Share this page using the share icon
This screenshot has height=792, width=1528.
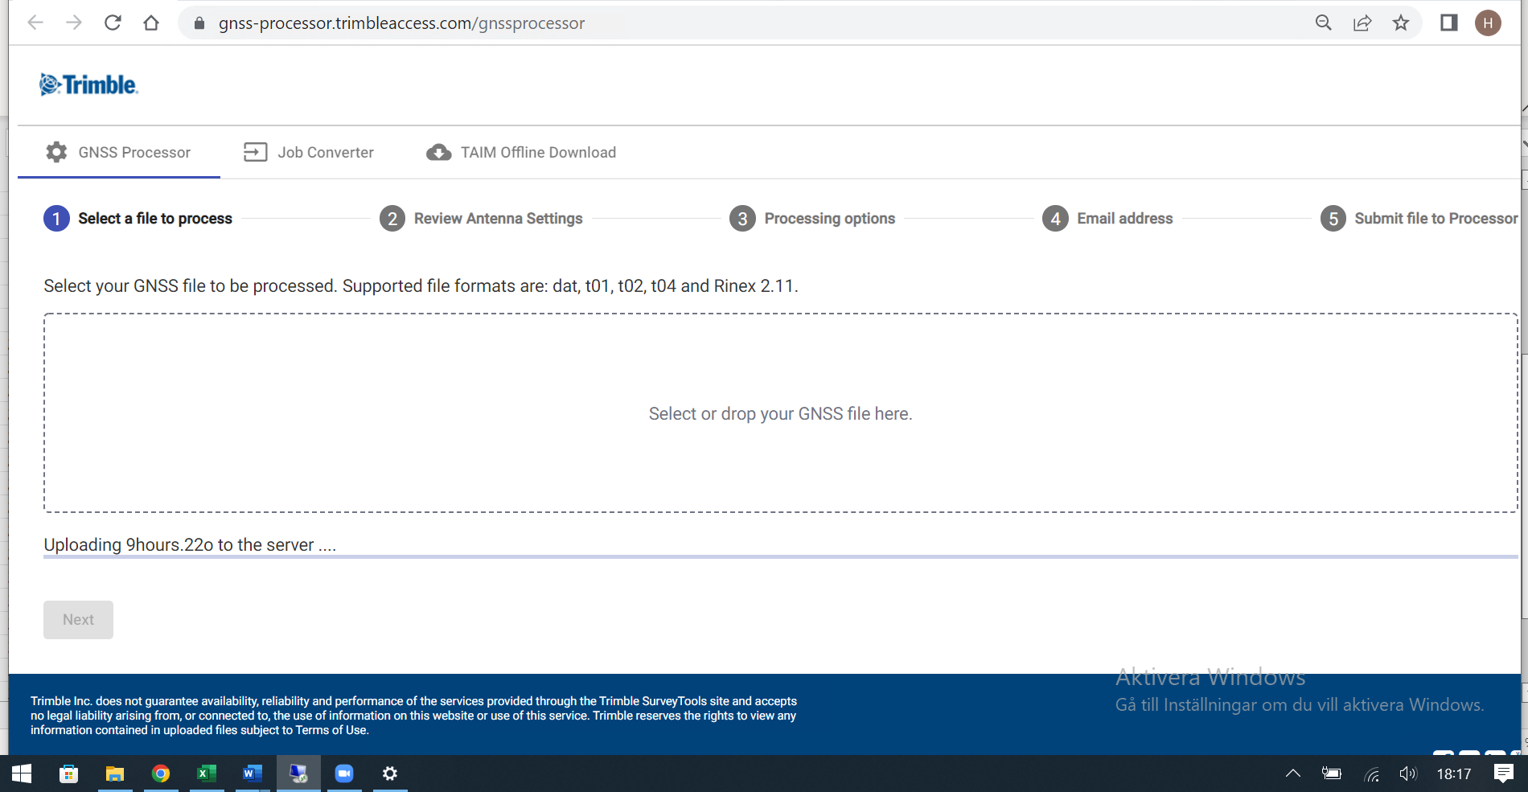coord(1362,23)
